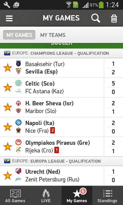Viewport: 123px width, 205px height.
Task: Toggle favorite star for Celtic match
Action: (8, 87)
